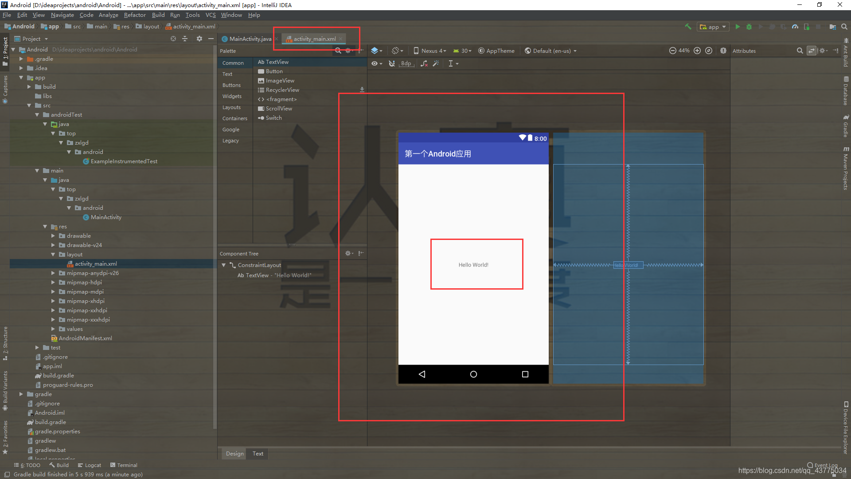Expand the mipmap-hdpi folder
The width and height of the screenshot is (851, 479).
point(53,283)
